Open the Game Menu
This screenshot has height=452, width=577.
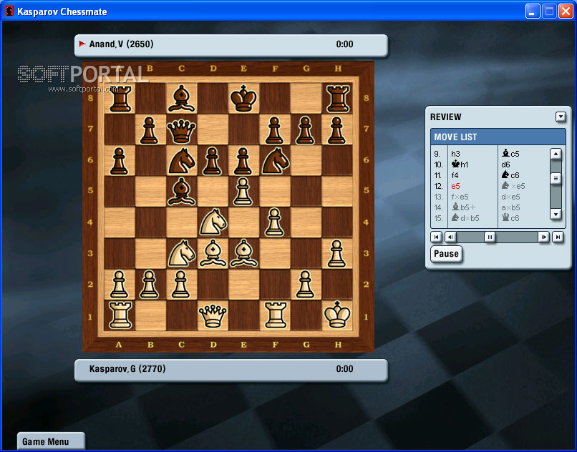pyautogui.click(x=51, y=441)
